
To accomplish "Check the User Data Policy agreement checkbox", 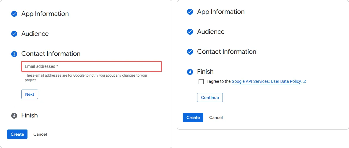I will pos(201,82).
